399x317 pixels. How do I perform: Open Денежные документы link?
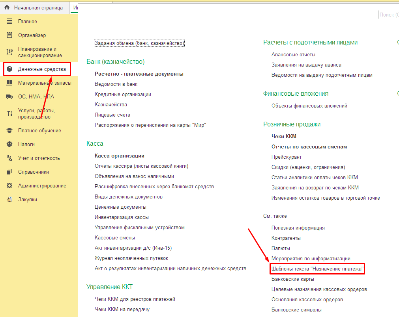point(120,207)
